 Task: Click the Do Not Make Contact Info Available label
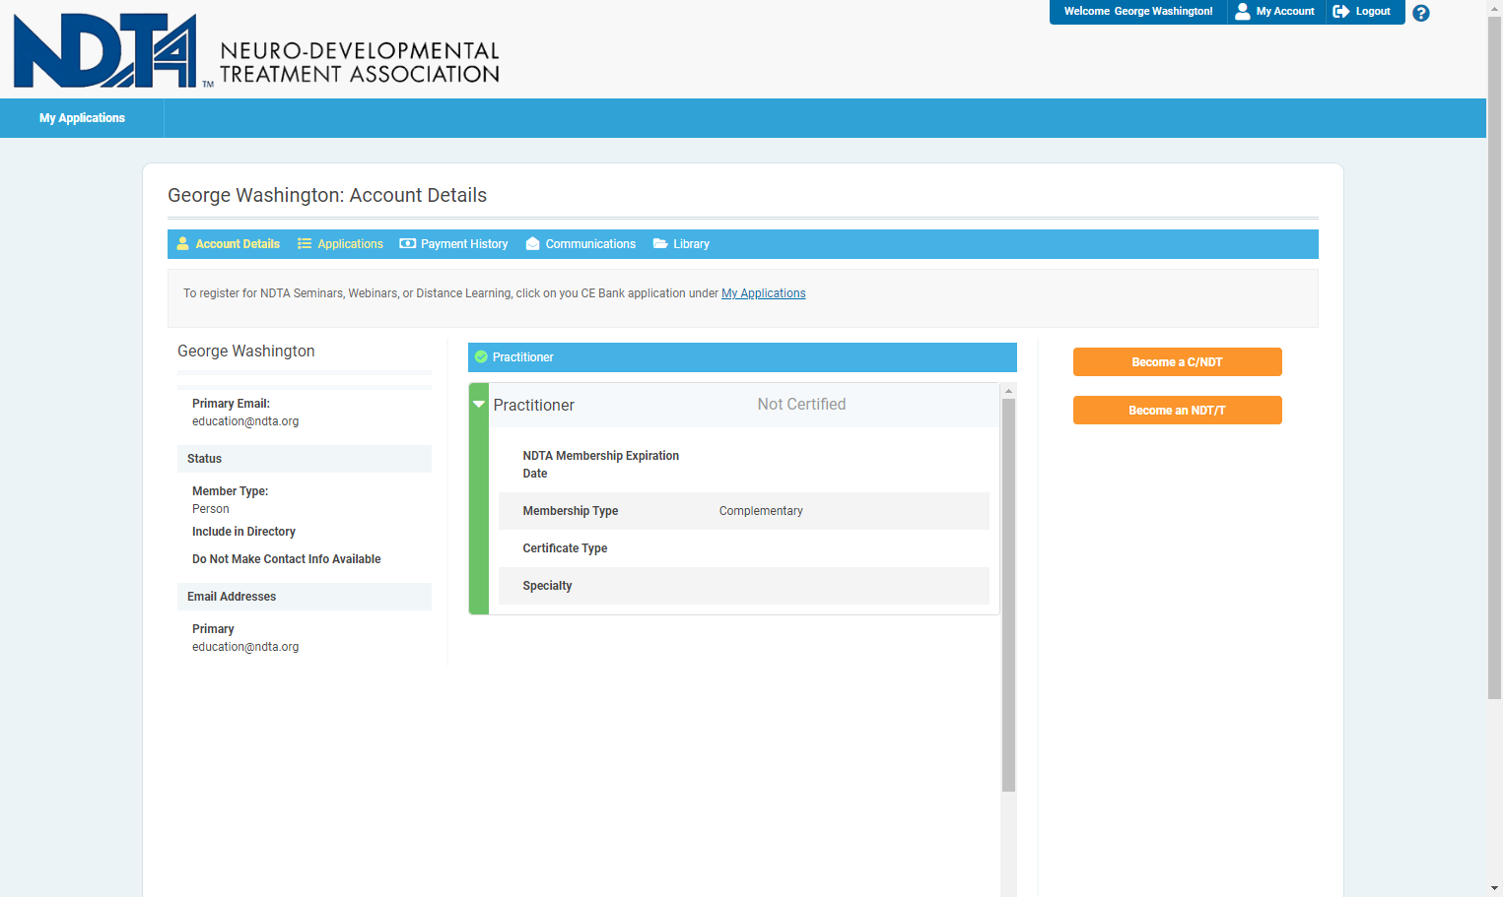[x=286, y=559]
